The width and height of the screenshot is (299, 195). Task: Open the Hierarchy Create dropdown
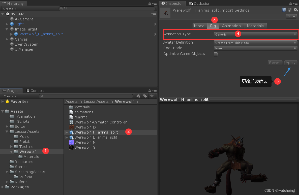tap(9, 9)
